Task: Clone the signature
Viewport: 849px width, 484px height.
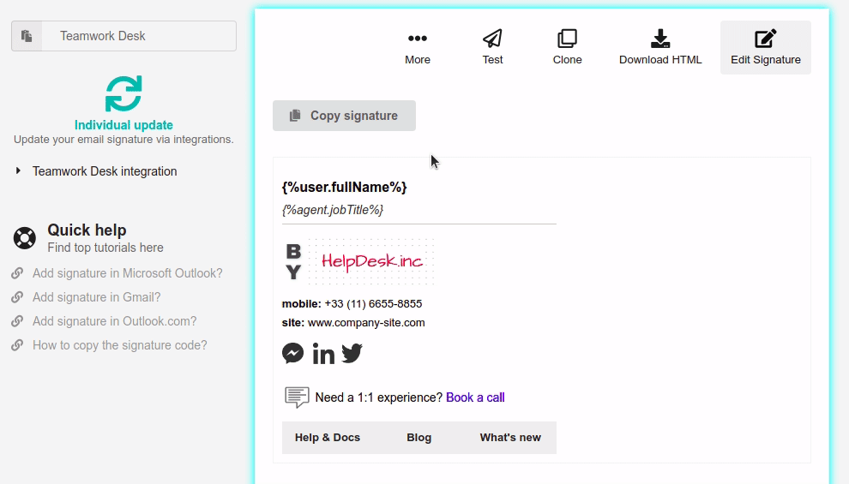Action: pos(568,47)
